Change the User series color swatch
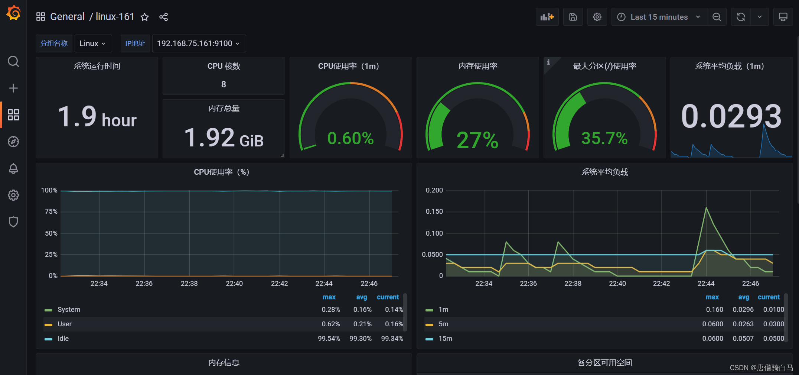 click(x=49, y=324)
